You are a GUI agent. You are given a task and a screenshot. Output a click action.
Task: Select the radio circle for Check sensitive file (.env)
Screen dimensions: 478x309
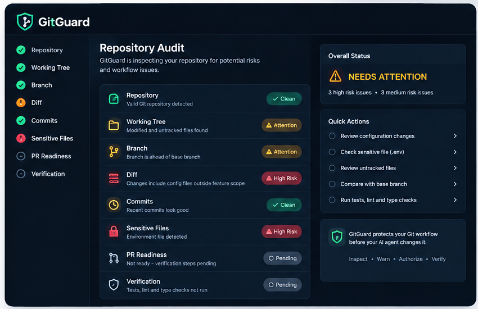coord(332,152)
